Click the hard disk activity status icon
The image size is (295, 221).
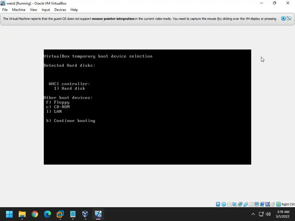pyautogui.click(x=218, y=204)
